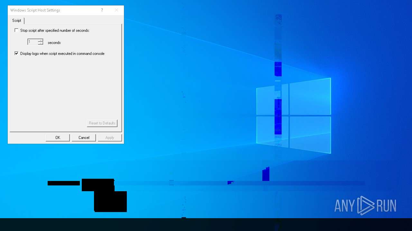Viewport: 412px width, 231px height.
Task: Open help via the question mark icon
Action: 102,10
